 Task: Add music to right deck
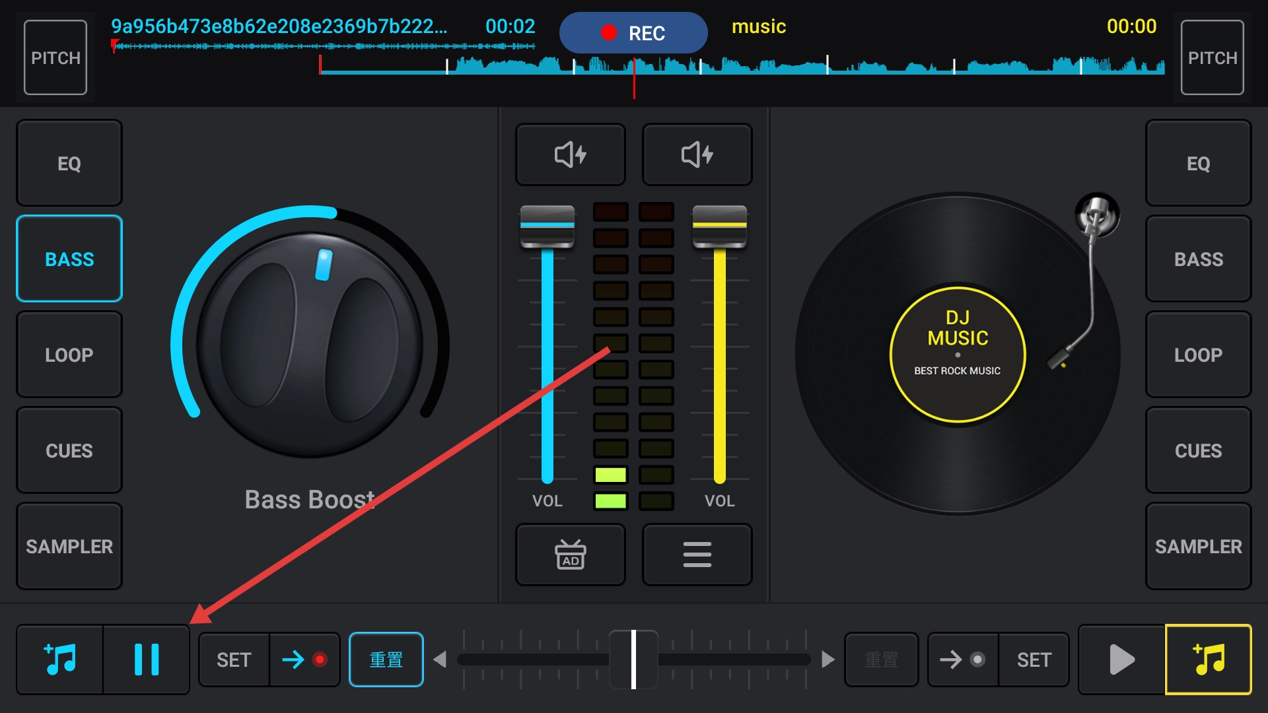1208,660
